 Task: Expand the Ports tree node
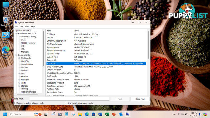[x=19, y=83]
